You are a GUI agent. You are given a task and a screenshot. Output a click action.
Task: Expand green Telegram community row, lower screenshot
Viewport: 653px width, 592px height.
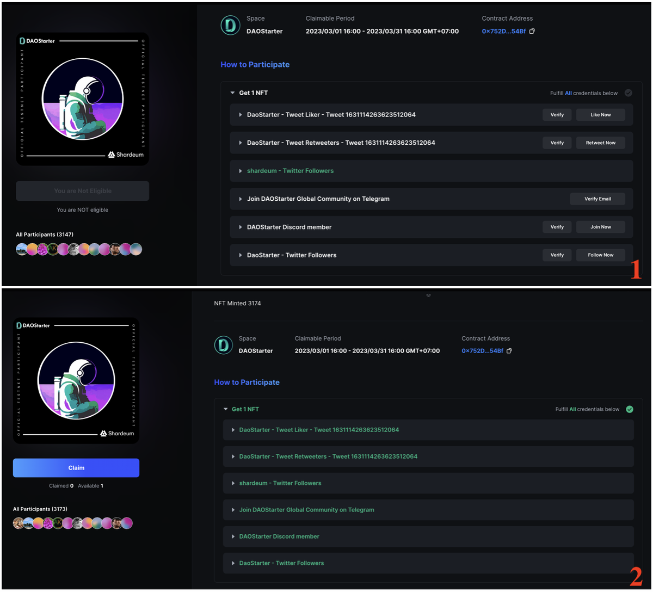tap(233, 510)
